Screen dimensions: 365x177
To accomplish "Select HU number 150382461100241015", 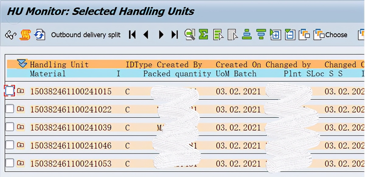I will click(x=71, y=91).
